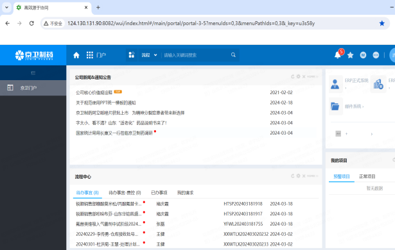Image resolution: width=395 pixels, height=250 pixels.
Task: Collapse the left sidebar menu
Action: pos(33,73)
